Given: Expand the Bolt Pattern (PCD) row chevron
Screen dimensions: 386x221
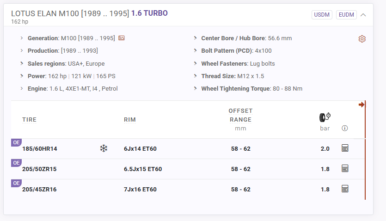Looking at the screenshot, I should (x=195, y=50).
